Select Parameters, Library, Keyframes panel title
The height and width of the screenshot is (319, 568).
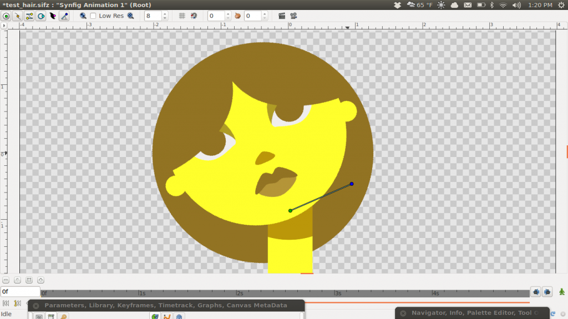coord(165,305)
